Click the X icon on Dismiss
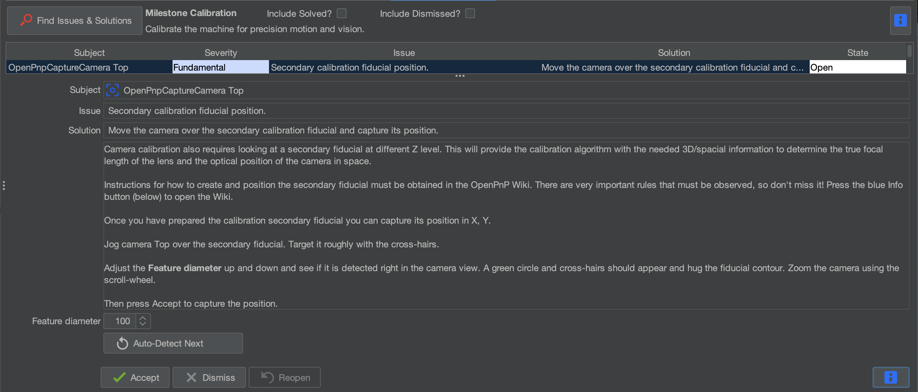 click(191, 377)
